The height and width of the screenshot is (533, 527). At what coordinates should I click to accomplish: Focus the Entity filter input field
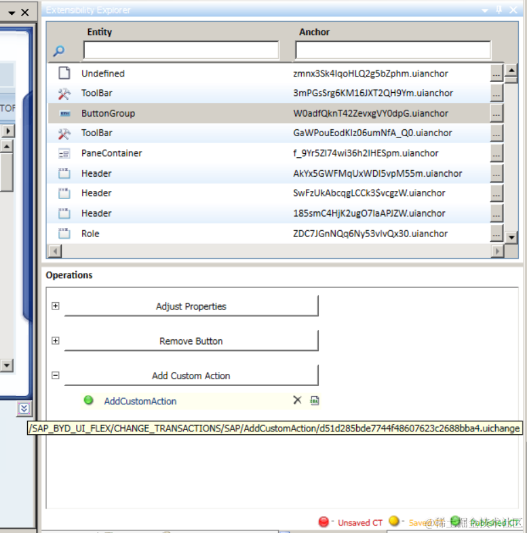181,50
